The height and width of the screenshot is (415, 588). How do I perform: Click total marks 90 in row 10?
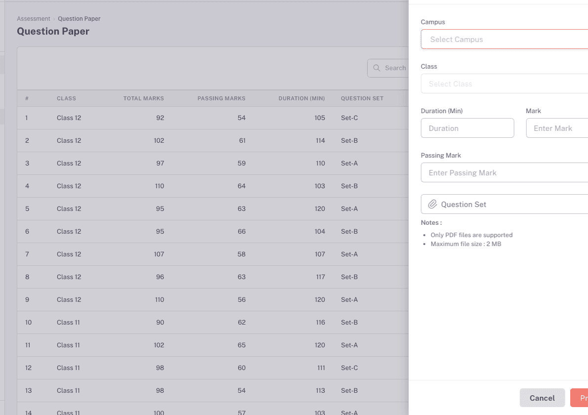point(160,323)
